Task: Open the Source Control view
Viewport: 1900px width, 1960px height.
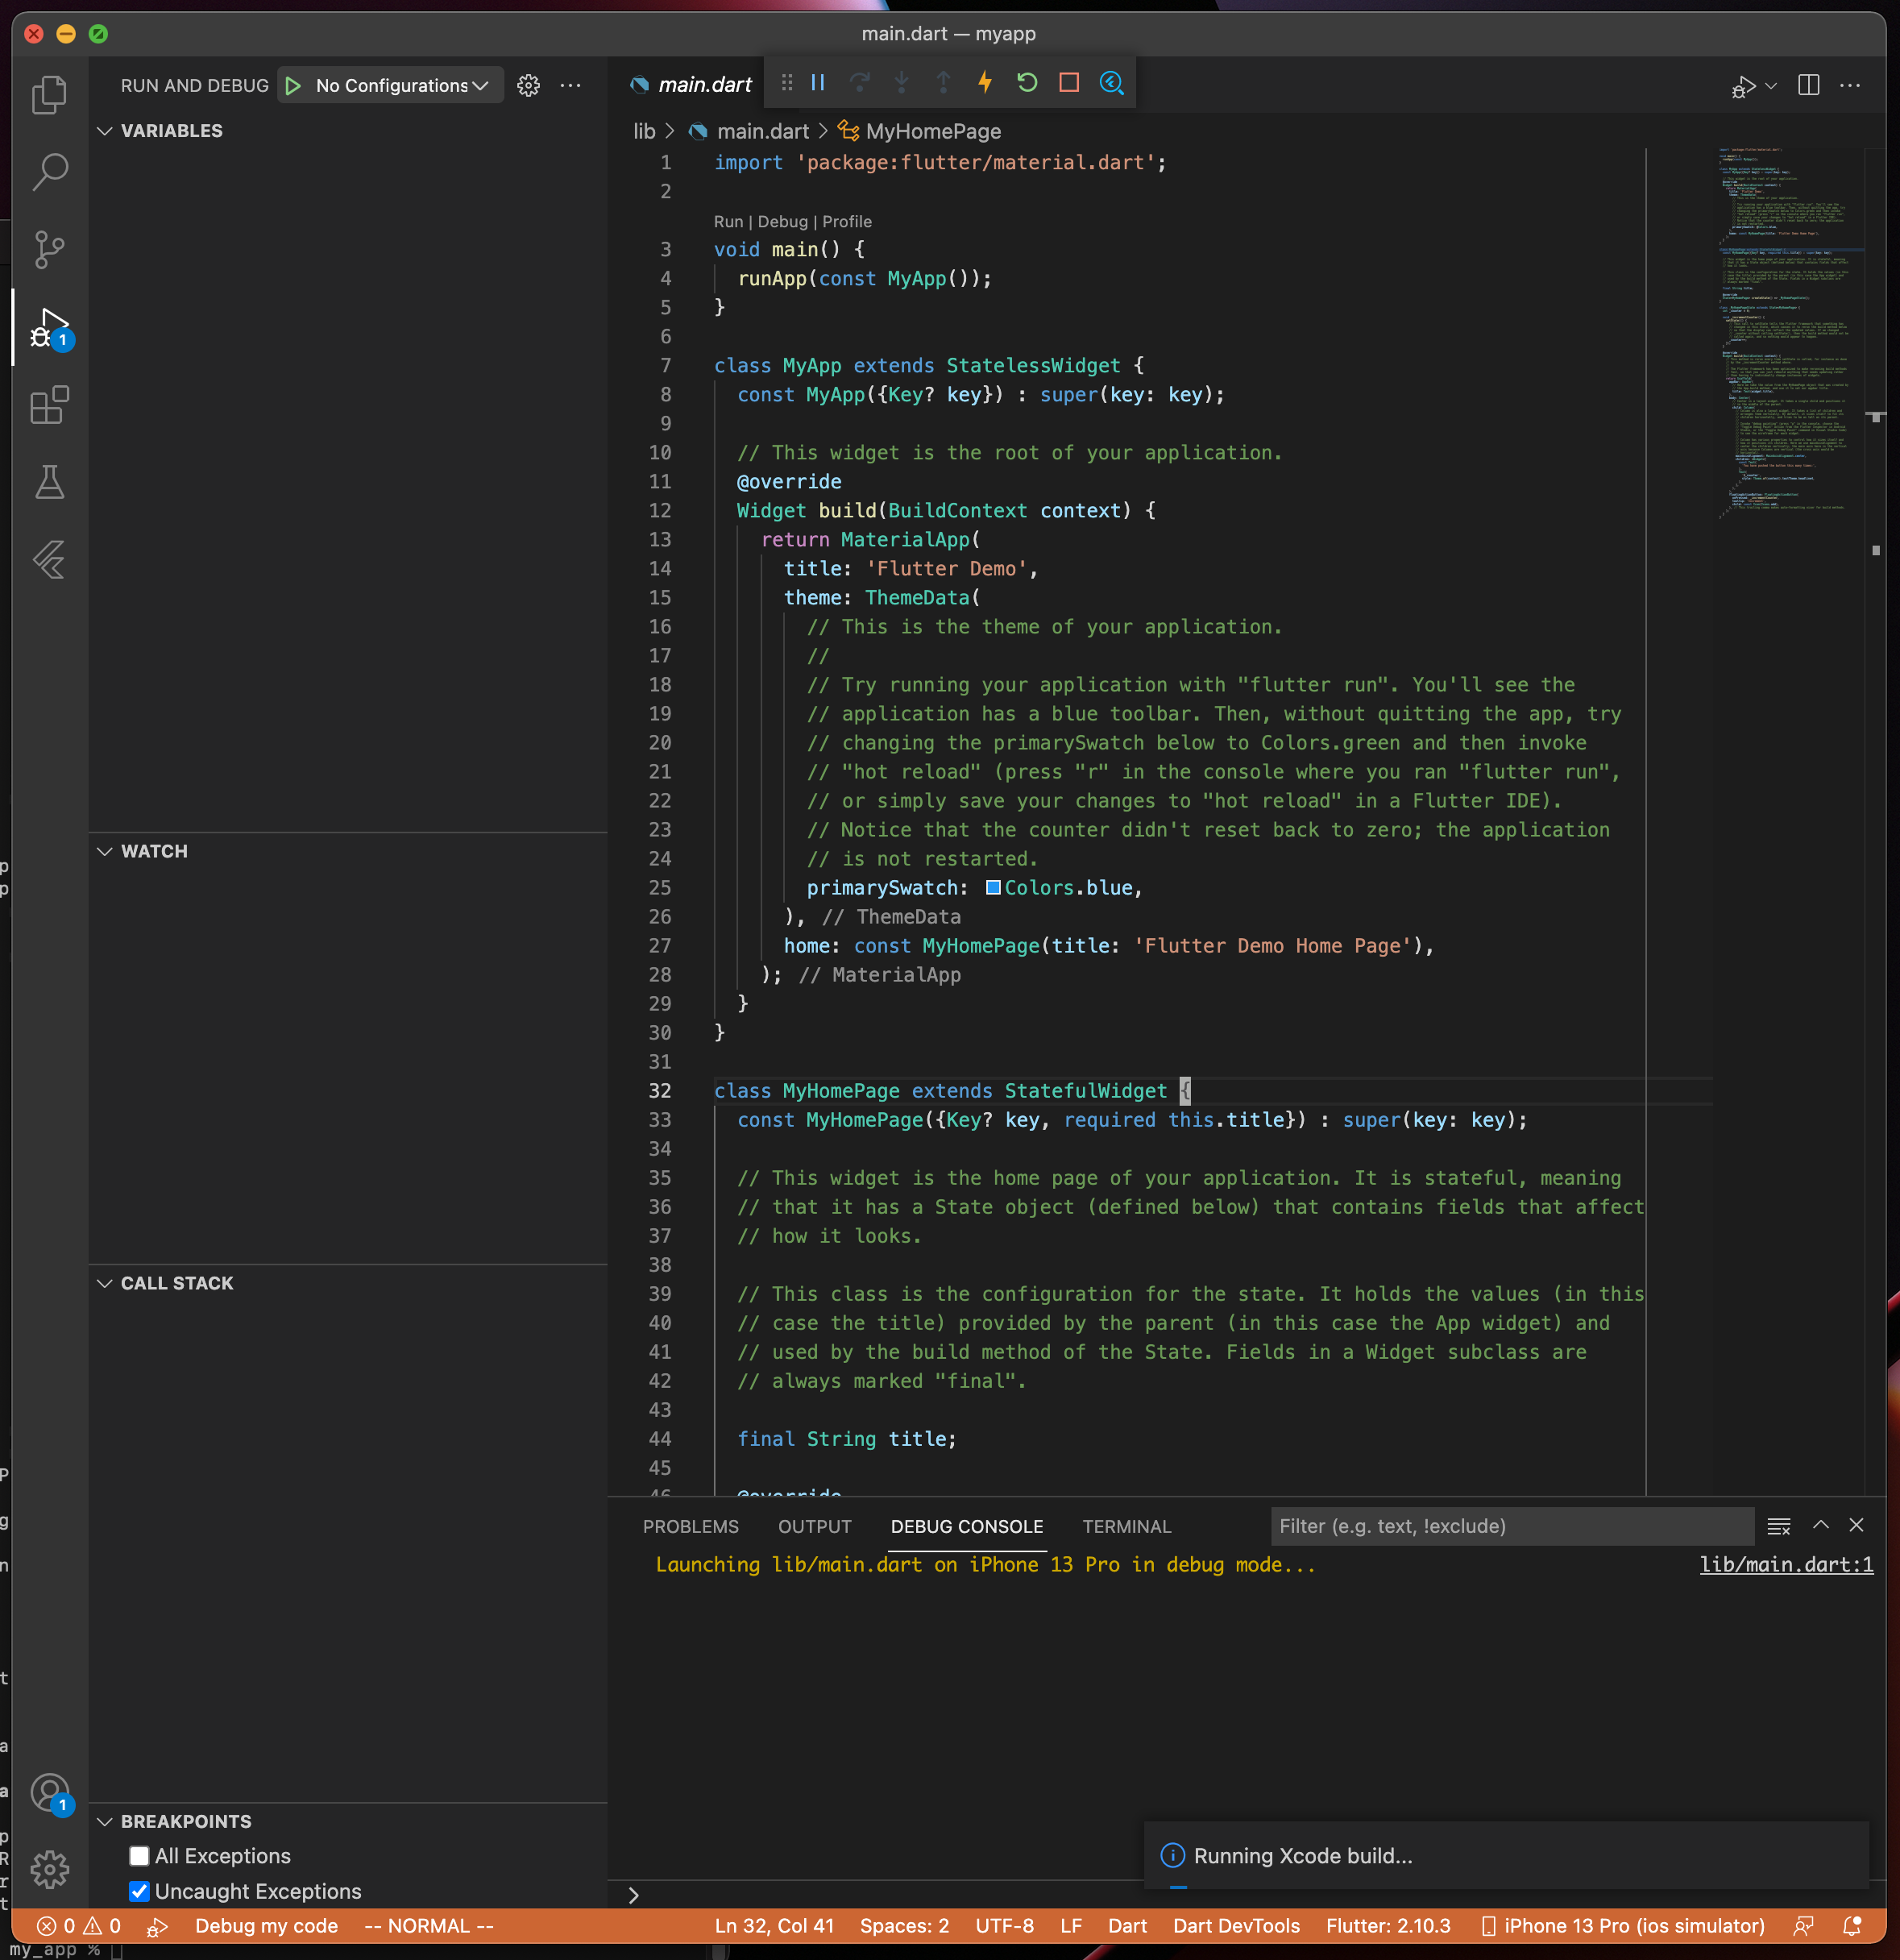Action: [x=49, y=249]
